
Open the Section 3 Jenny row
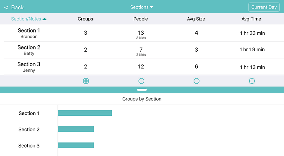click(144, 67)
